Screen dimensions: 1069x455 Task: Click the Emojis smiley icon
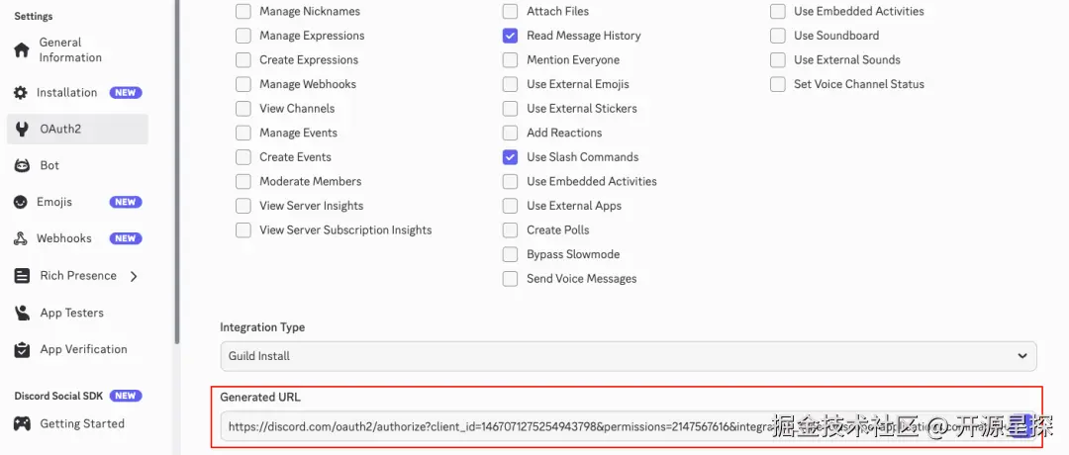21,203
